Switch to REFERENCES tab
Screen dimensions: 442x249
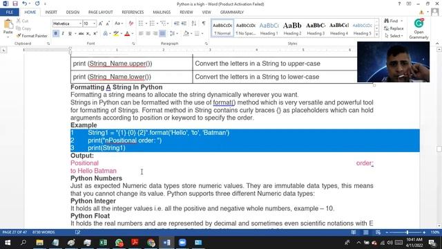tap(133, 12)
